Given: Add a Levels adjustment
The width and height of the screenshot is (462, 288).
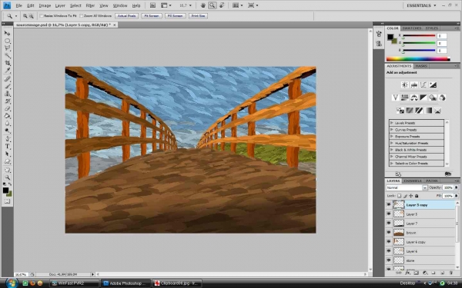Looking at the screenshot, I should click(x=414, y=85).
